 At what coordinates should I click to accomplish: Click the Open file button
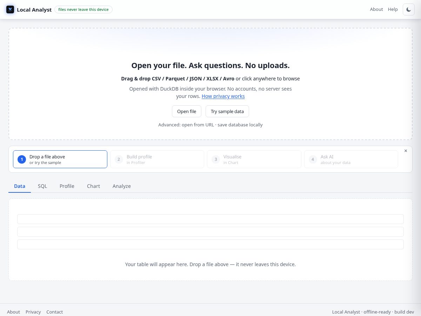pos(187,111)
